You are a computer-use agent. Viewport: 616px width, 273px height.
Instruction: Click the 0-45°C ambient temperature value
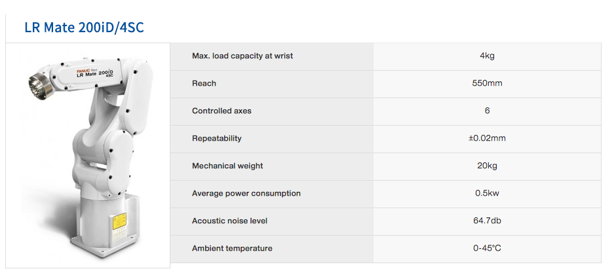(x=487, y=248)
